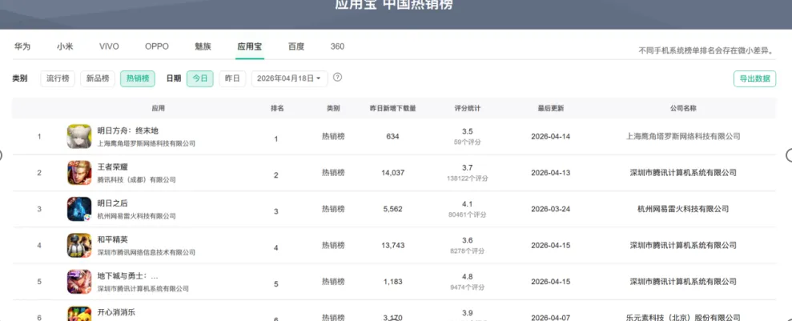
Task: Switch to 360 store tab
Action: (x=337, y=46)
